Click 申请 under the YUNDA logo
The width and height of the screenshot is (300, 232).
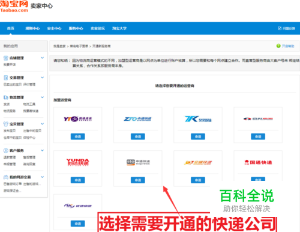[78, 180]
